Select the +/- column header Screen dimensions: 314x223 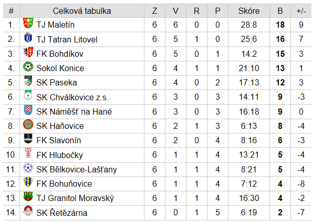[301, 11]
